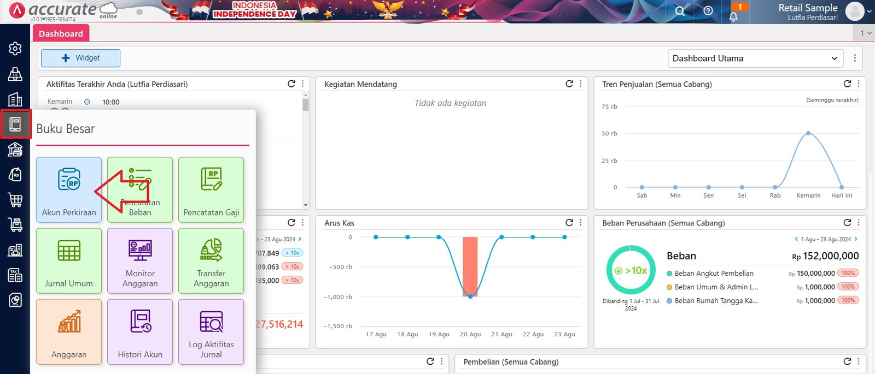875x374 pixels.
Task: Click the Buku Besar sidebar menu
Action: click(x=15, y=124)
